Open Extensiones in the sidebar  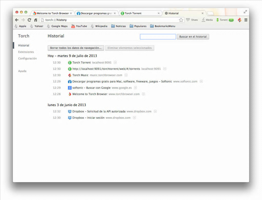click(26, 52)
